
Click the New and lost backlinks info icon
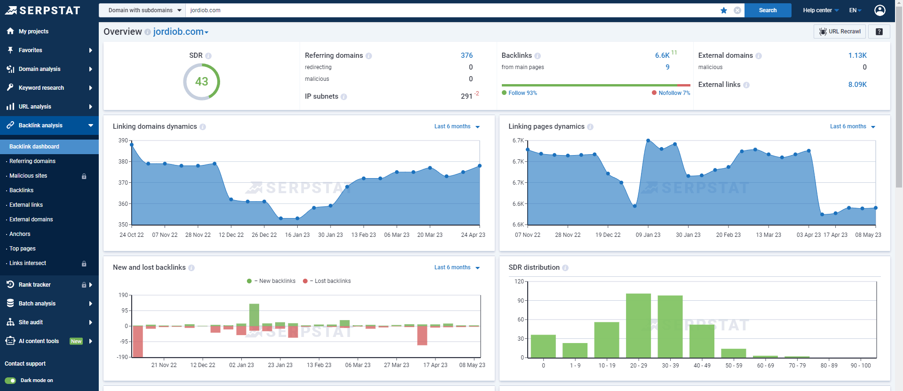click(x=191, y=268)
